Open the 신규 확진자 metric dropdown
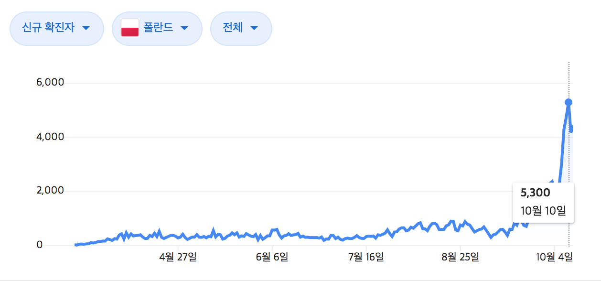 [x=57, y=28]
